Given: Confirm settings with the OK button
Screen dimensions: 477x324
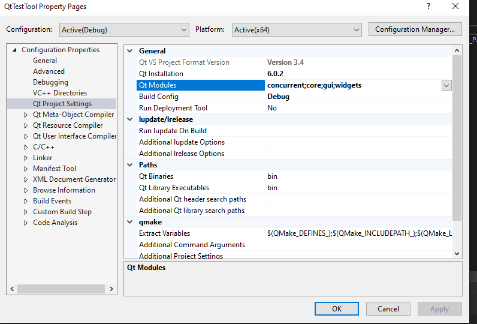Looking at the screenshot, I should (x=337, y=309).
